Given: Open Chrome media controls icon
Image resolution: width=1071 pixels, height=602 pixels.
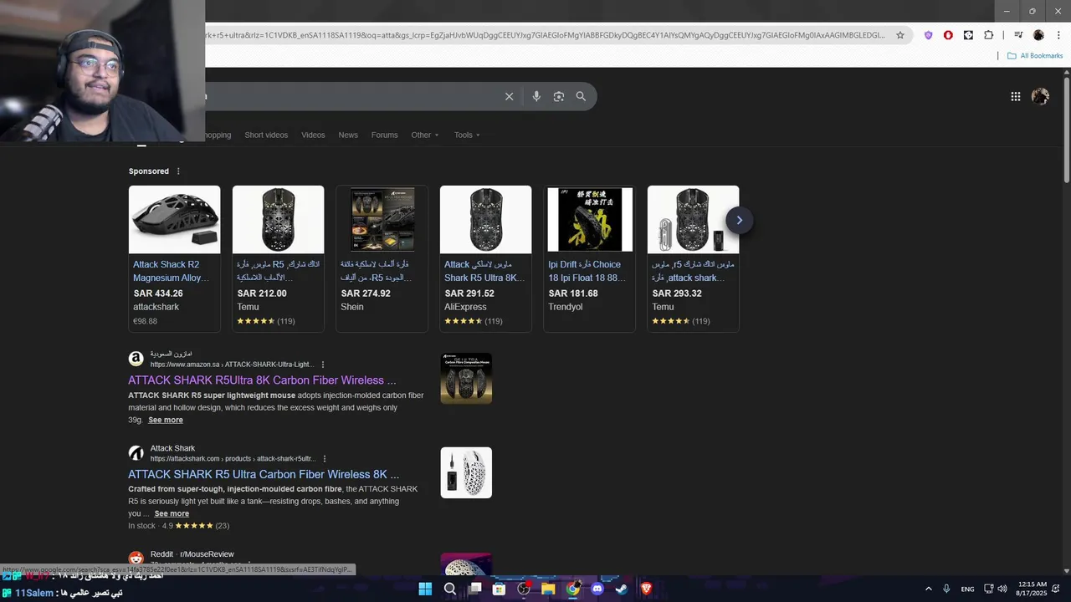Looking at the screenshot, I should coord(1018,35).
